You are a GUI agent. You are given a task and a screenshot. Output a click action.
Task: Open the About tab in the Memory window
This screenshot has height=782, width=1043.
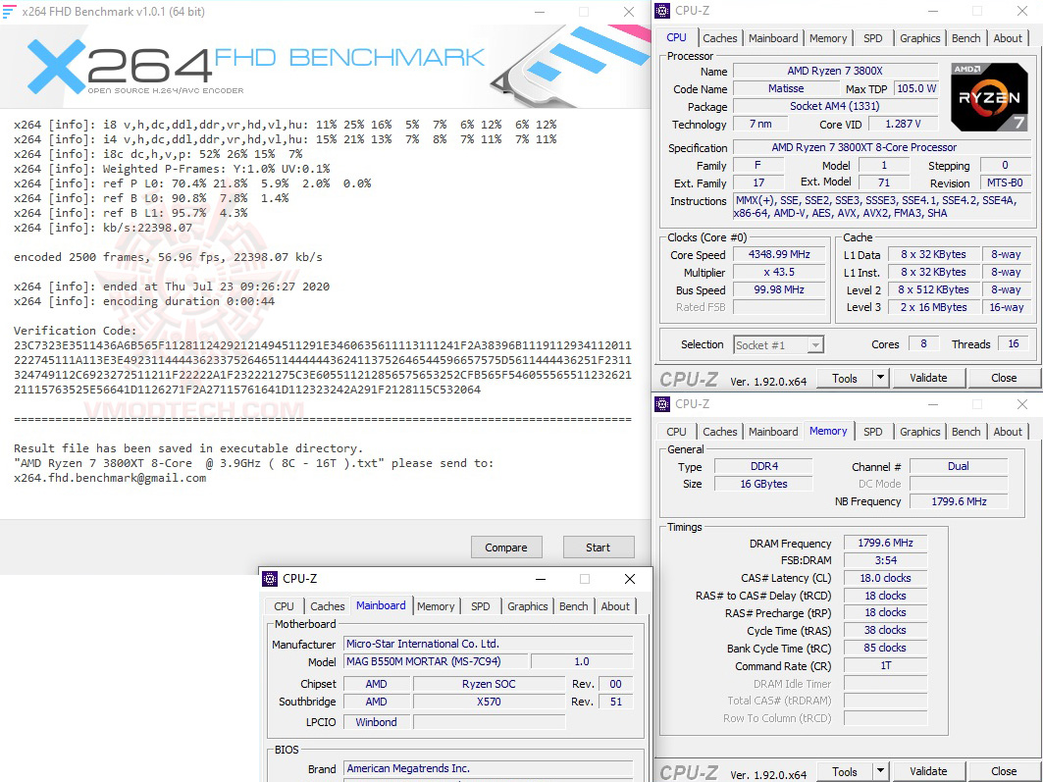point(1008,431)
